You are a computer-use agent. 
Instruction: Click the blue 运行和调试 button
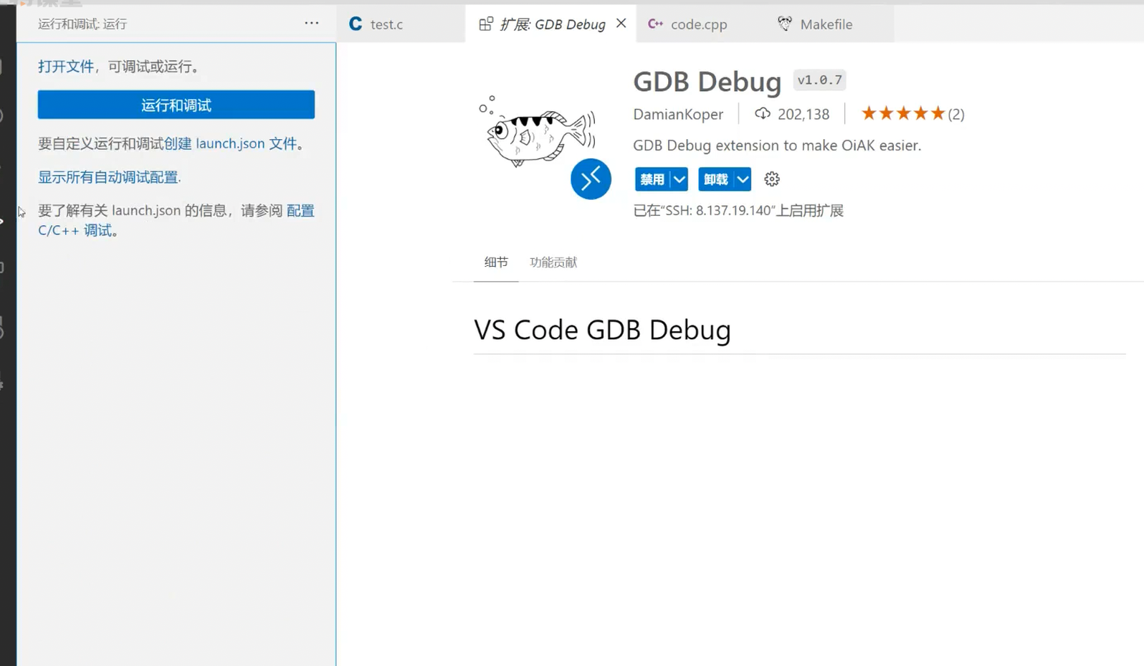click(176, 105)
